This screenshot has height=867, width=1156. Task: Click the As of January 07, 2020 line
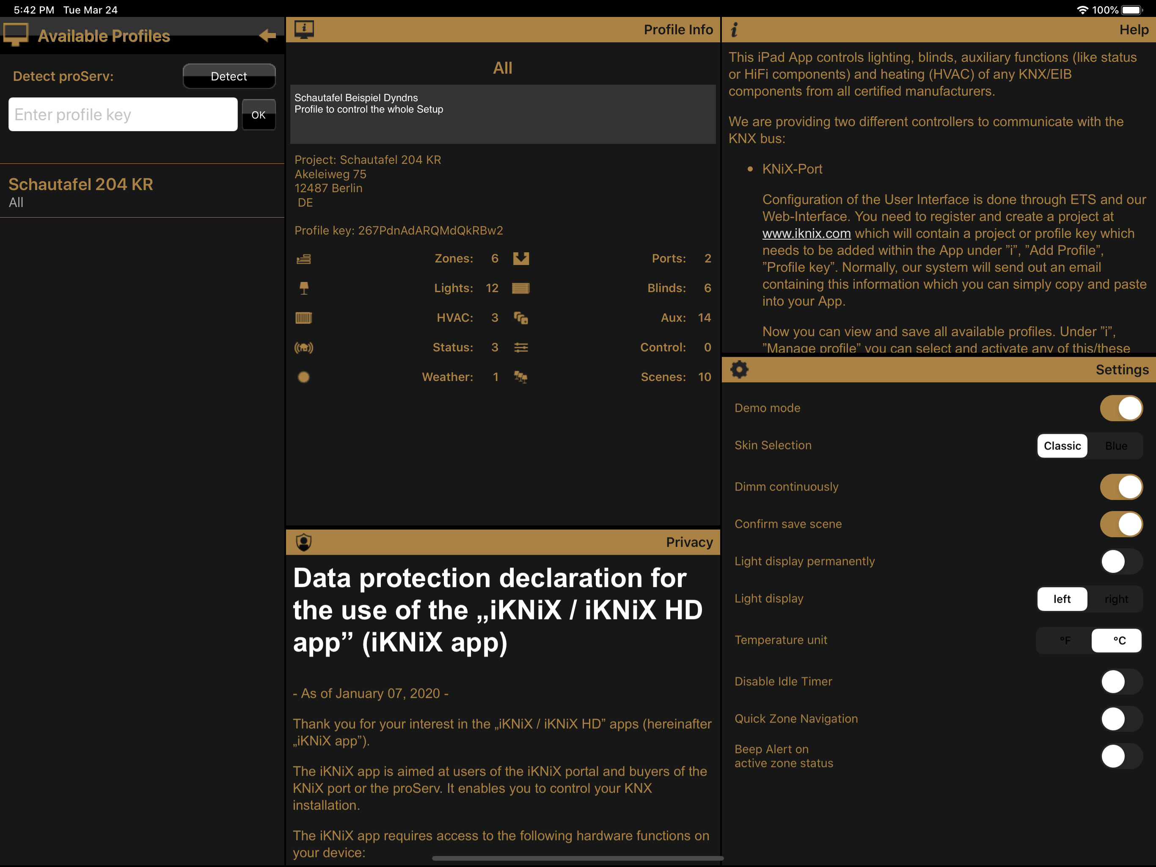coord(371,693)
